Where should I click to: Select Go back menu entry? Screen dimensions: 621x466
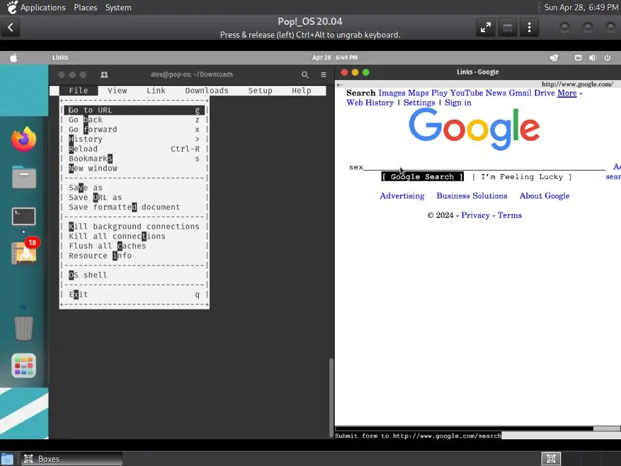pos(134,120)
